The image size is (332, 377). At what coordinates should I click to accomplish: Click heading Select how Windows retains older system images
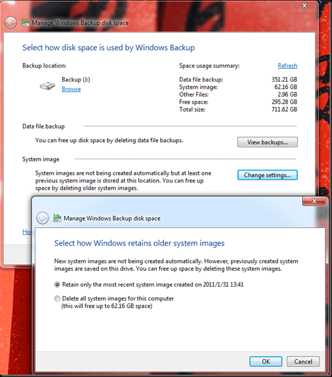point(139,243)
